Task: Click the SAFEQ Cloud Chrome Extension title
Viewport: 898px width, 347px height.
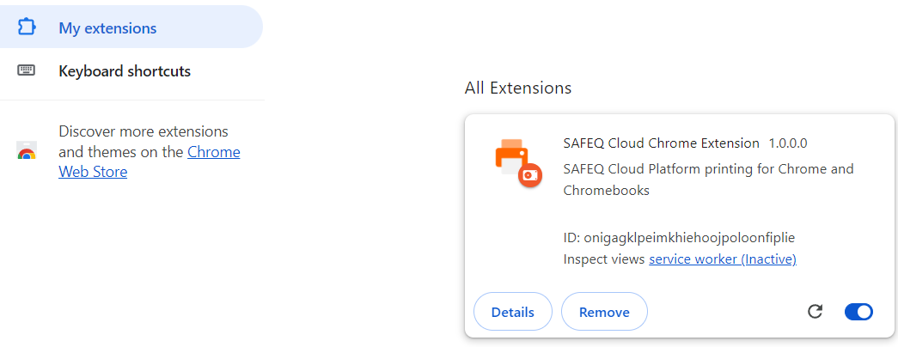Action: [661, 143]
